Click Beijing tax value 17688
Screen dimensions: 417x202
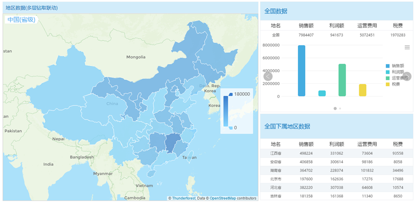(398, 179)
